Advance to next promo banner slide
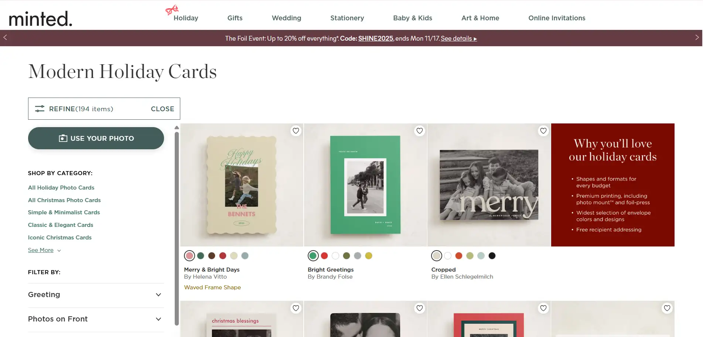Screen dimensions: 703x337 pos(697,38)
